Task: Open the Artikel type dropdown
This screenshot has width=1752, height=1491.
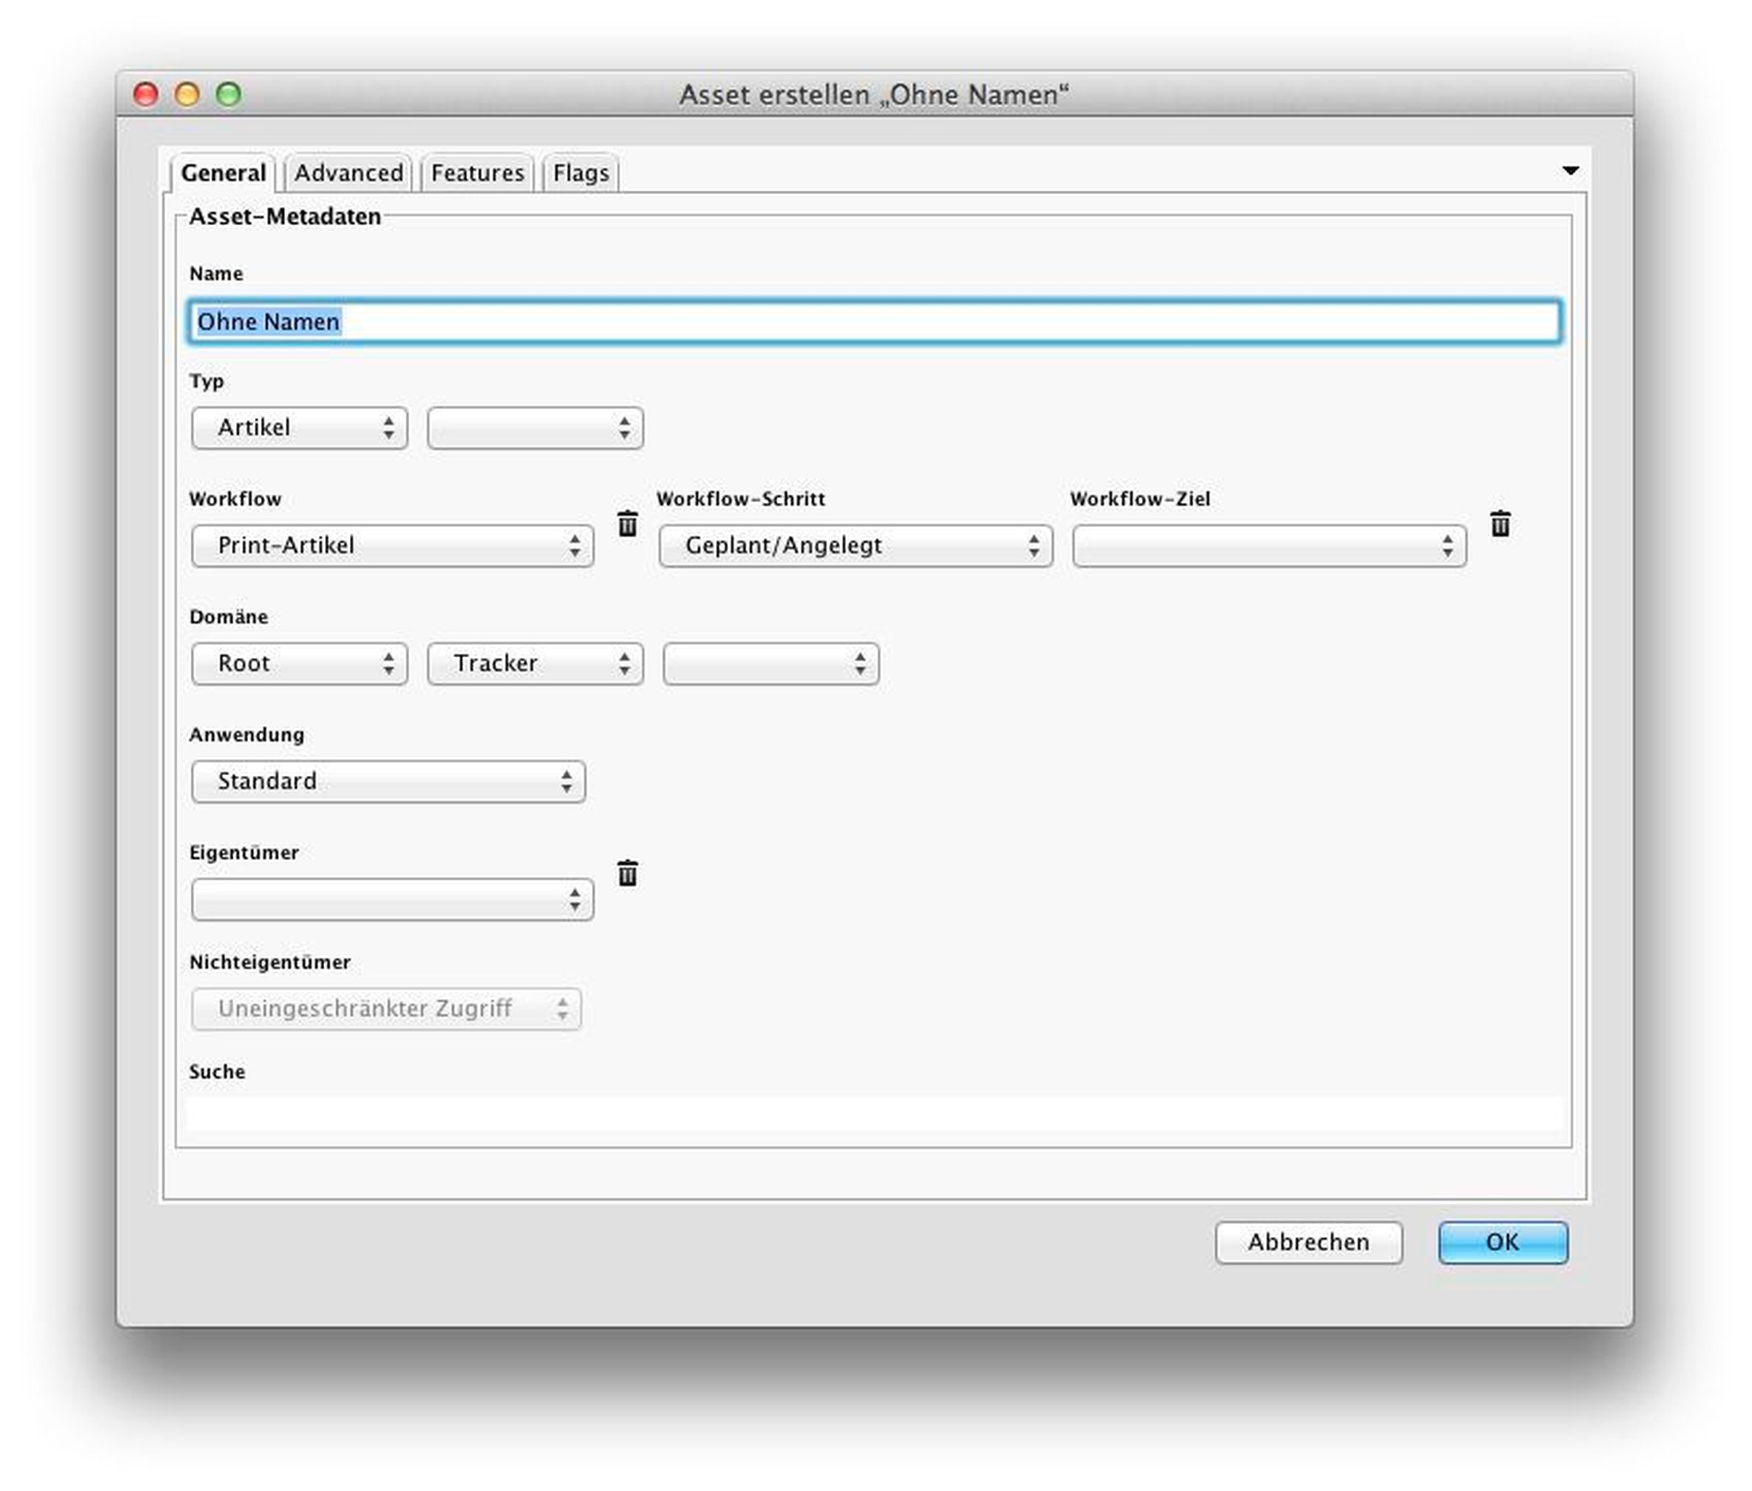Action: (299, 428)
